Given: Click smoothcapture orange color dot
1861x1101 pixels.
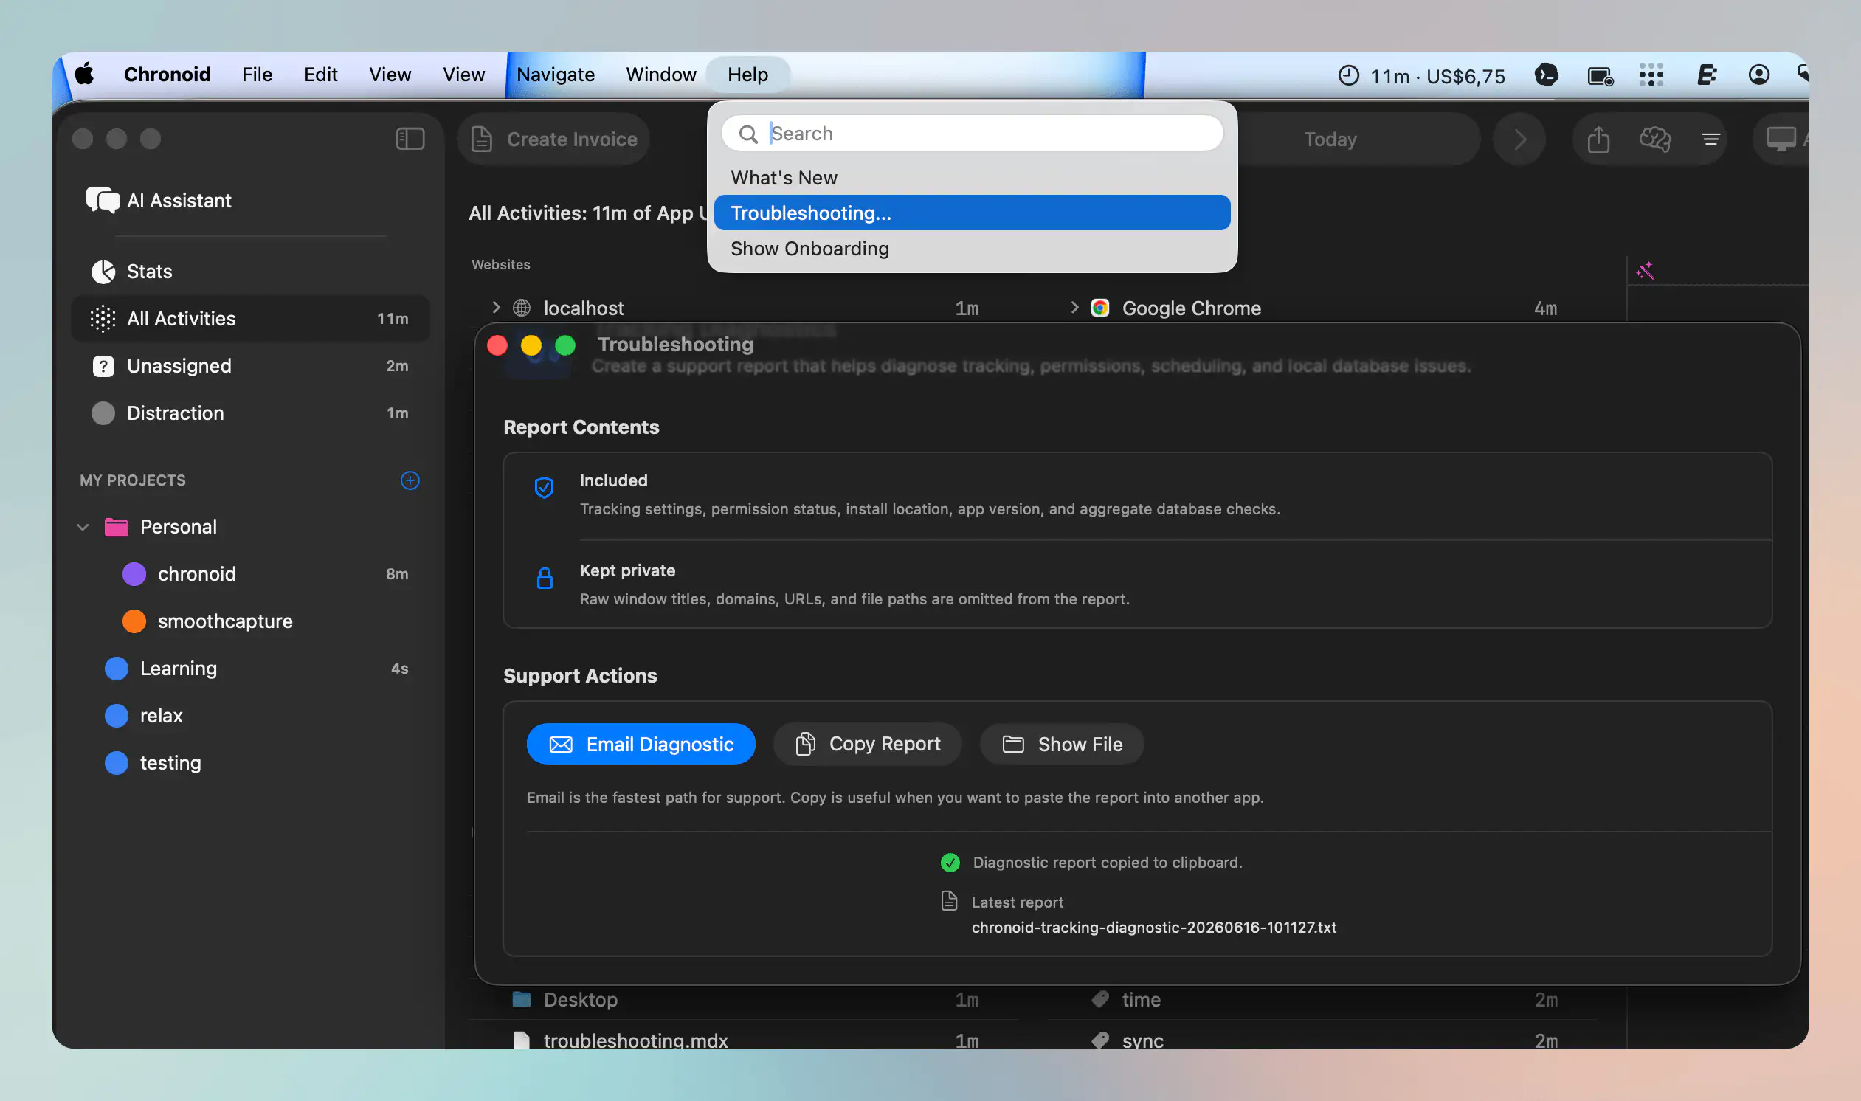Looking at the screenshot, I should click(x=134, y=621).
